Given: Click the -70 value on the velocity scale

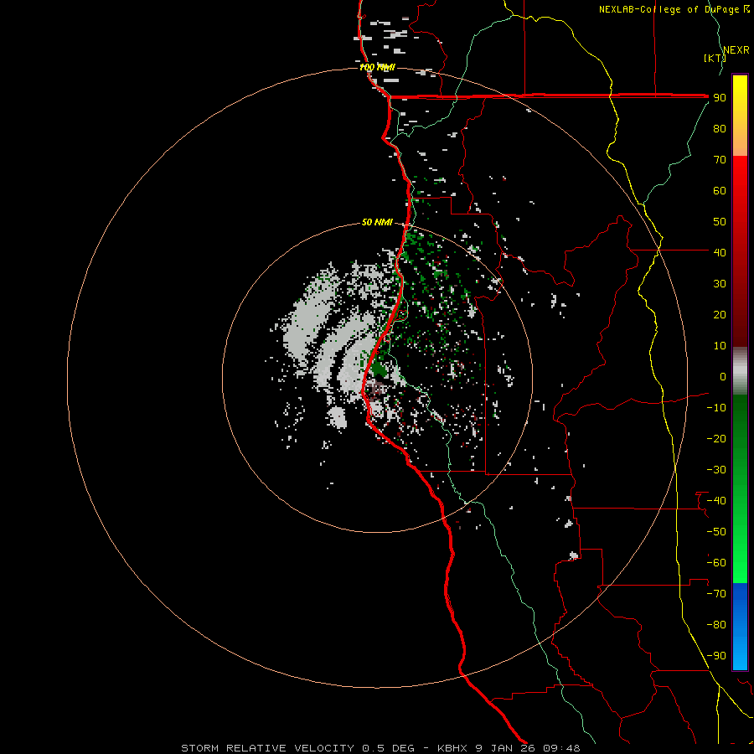Looking at the screenshot, I should coord(716,594).
